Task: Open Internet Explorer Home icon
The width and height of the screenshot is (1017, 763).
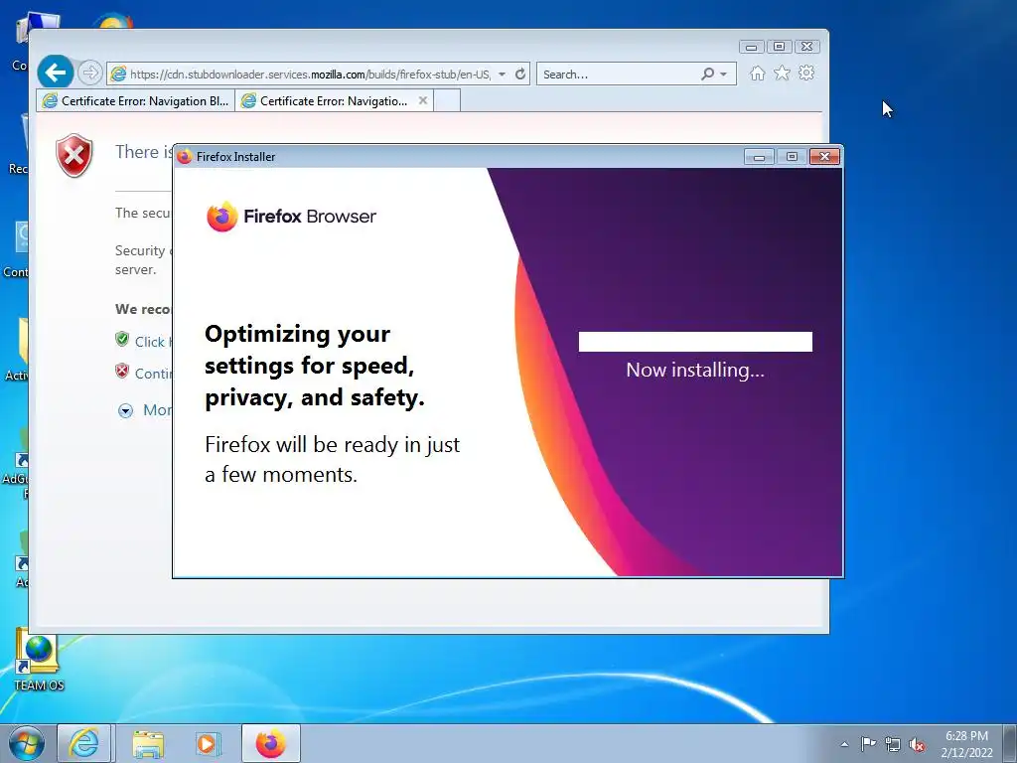Action: 758,74
